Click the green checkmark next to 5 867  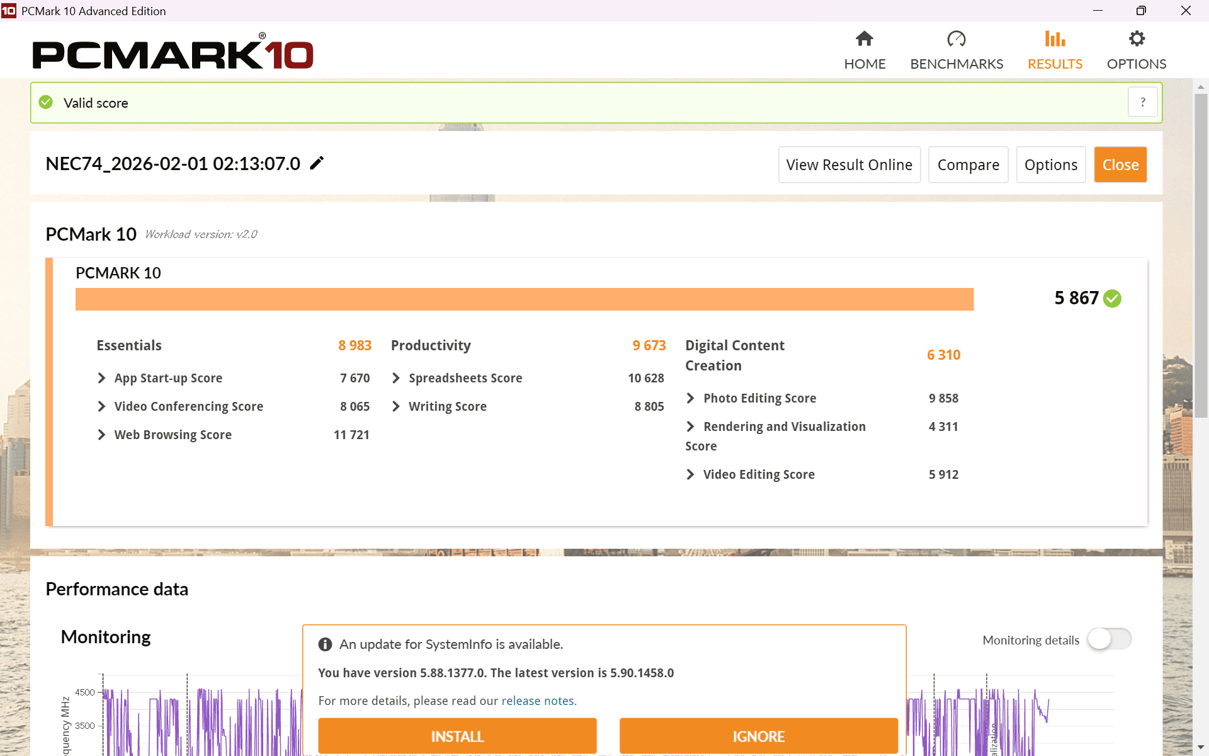coord(1112,299)
